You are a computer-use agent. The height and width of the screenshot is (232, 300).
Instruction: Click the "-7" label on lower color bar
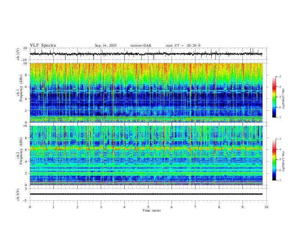(279, 180)
